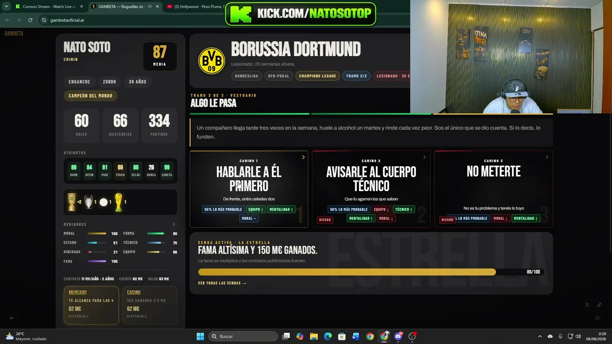Open Microsoft Store from the taskbar
612x344 pixels.
coord(342,336)
